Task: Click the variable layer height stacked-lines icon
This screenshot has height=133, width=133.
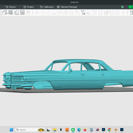Action: click(28, 13)
